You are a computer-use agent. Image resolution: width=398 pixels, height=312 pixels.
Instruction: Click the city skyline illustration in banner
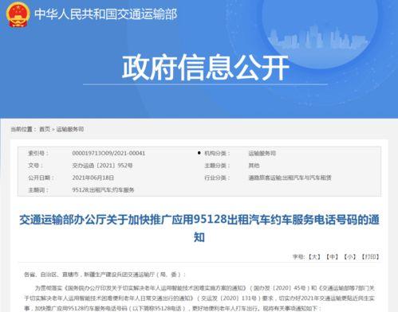(x=318, y=38)
